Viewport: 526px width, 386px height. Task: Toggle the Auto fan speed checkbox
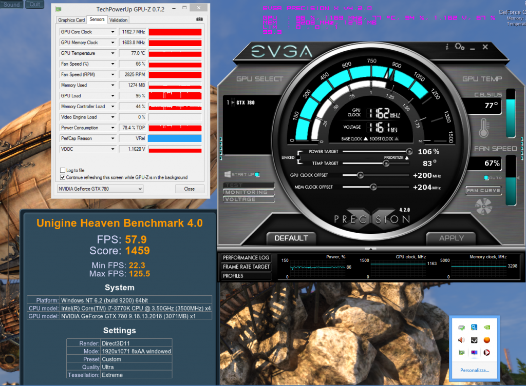pos(486,178)
